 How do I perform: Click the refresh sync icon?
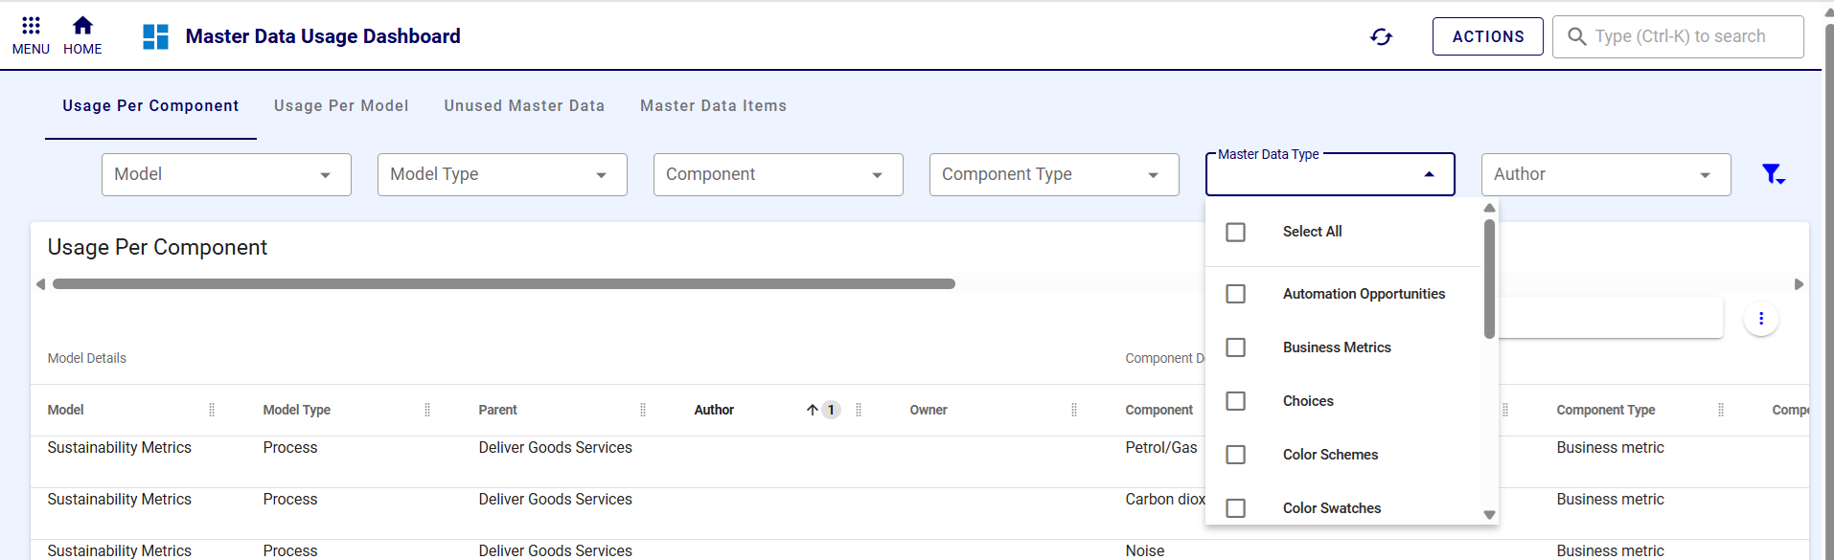pyautogui.click(x=1381, y=36)
